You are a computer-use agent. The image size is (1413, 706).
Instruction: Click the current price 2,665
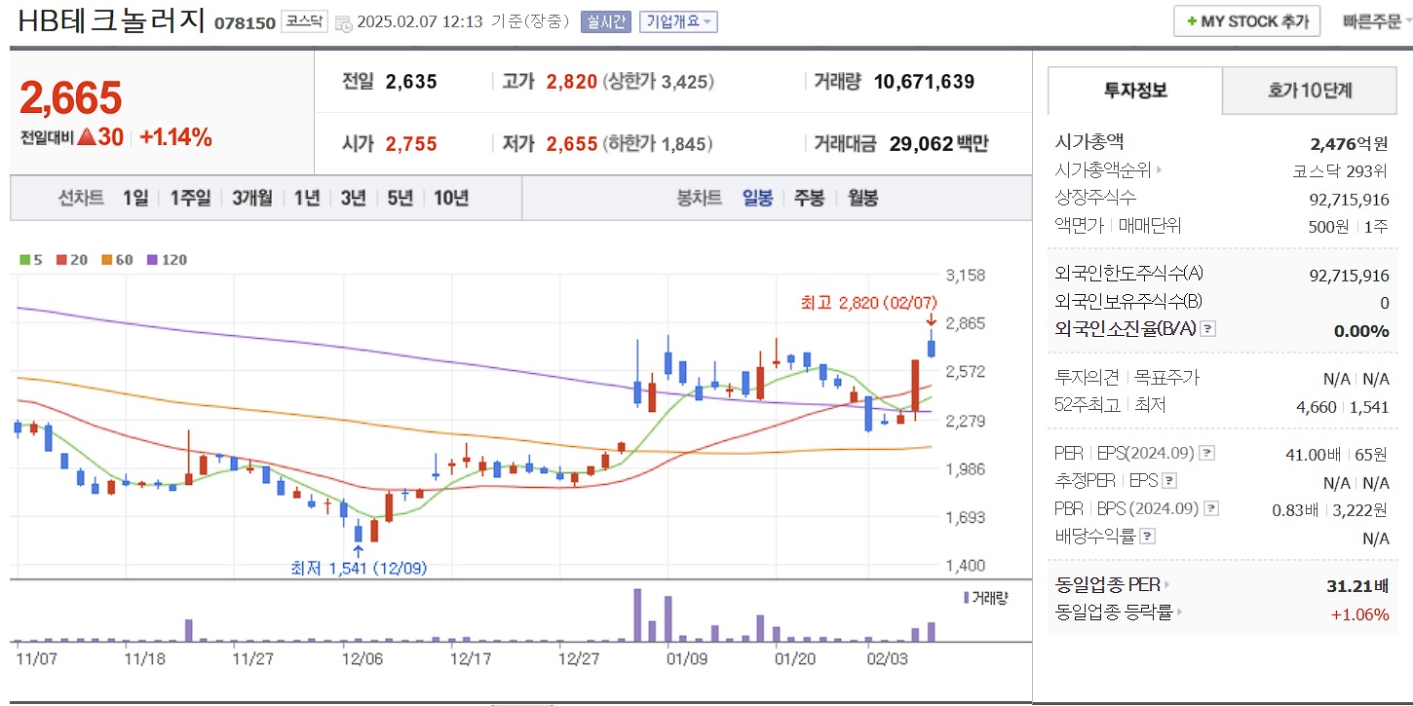click(70, 98)
